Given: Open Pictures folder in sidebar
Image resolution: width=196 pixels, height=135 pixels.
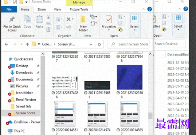Looking at the screenshot, I should tap(22, 86).
